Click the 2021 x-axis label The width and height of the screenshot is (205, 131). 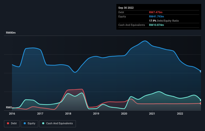click(152, 114)
